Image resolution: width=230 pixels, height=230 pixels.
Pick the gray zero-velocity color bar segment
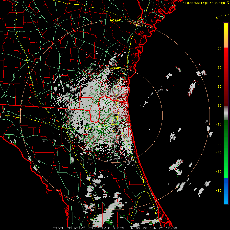point(226,113)
